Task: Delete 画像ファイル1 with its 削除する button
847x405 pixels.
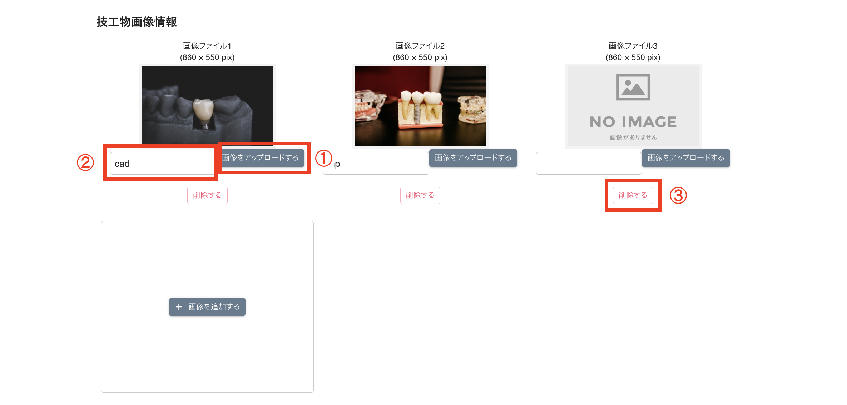Action: (207, 195)
